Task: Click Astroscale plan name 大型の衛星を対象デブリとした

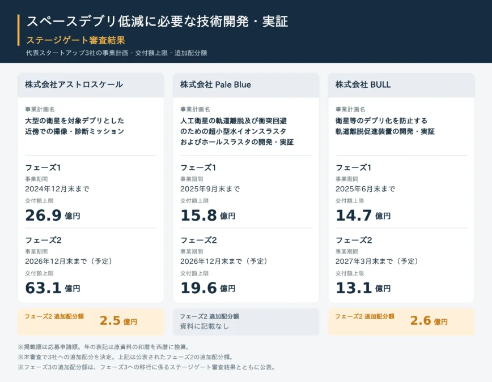Action: 75,121
